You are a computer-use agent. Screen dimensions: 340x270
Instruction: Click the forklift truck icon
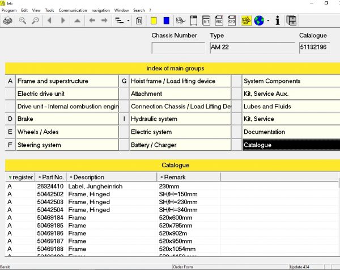180,21
